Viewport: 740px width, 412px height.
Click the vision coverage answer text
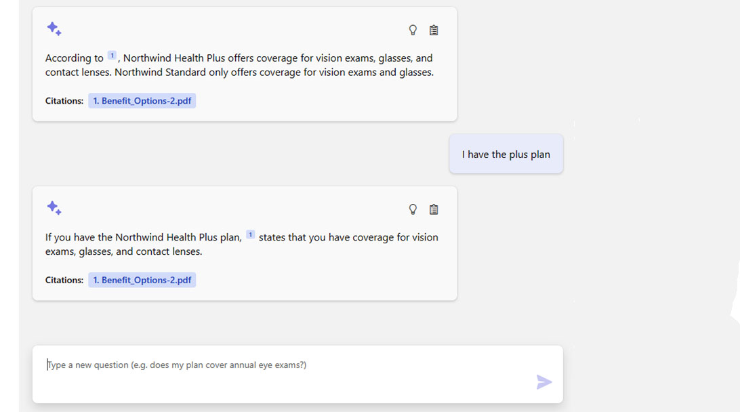(239, 64)
